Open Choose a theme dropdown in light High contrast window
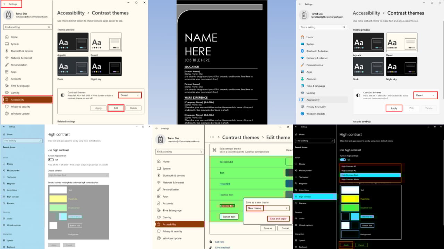 (78, 175)
